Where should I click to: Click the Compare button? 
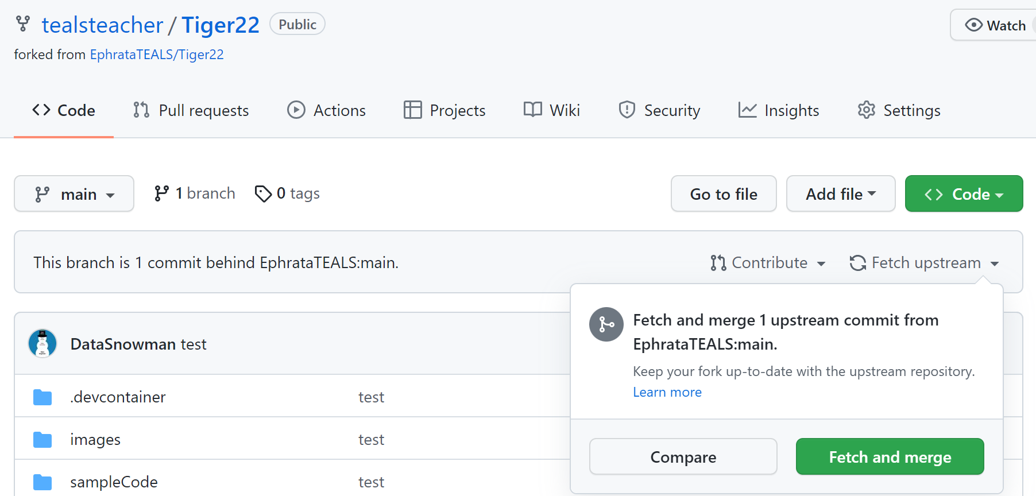point(683,456)
